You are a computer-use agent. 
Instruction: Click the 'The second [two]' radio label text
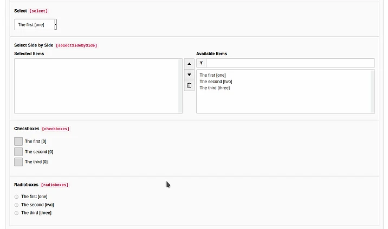37,205
